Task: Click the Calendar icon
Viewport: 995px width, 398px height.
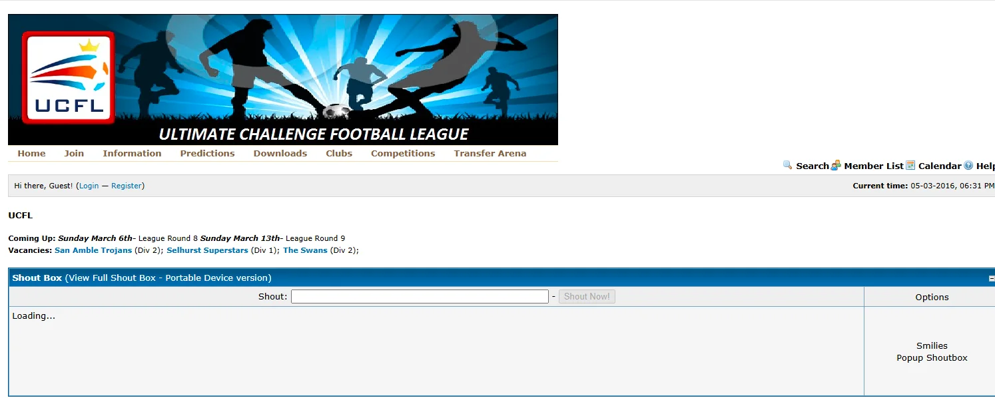Action: click(910, 165)
